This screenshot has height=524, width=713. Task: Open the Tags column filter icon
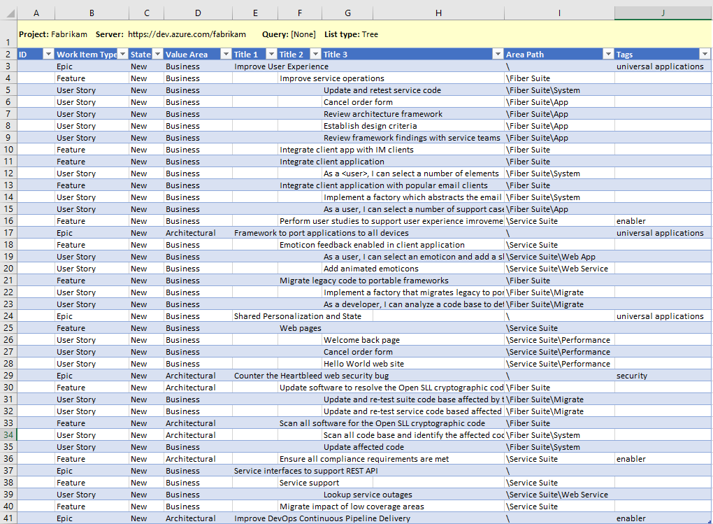click(704, 54)
